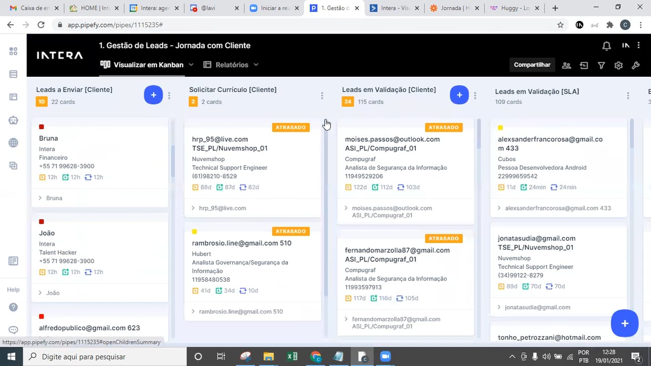This screenshot has width=651, height=366.
Task: Add card to Leads a Enviar column
Action: pyautogui.click(x=153, y=95)
